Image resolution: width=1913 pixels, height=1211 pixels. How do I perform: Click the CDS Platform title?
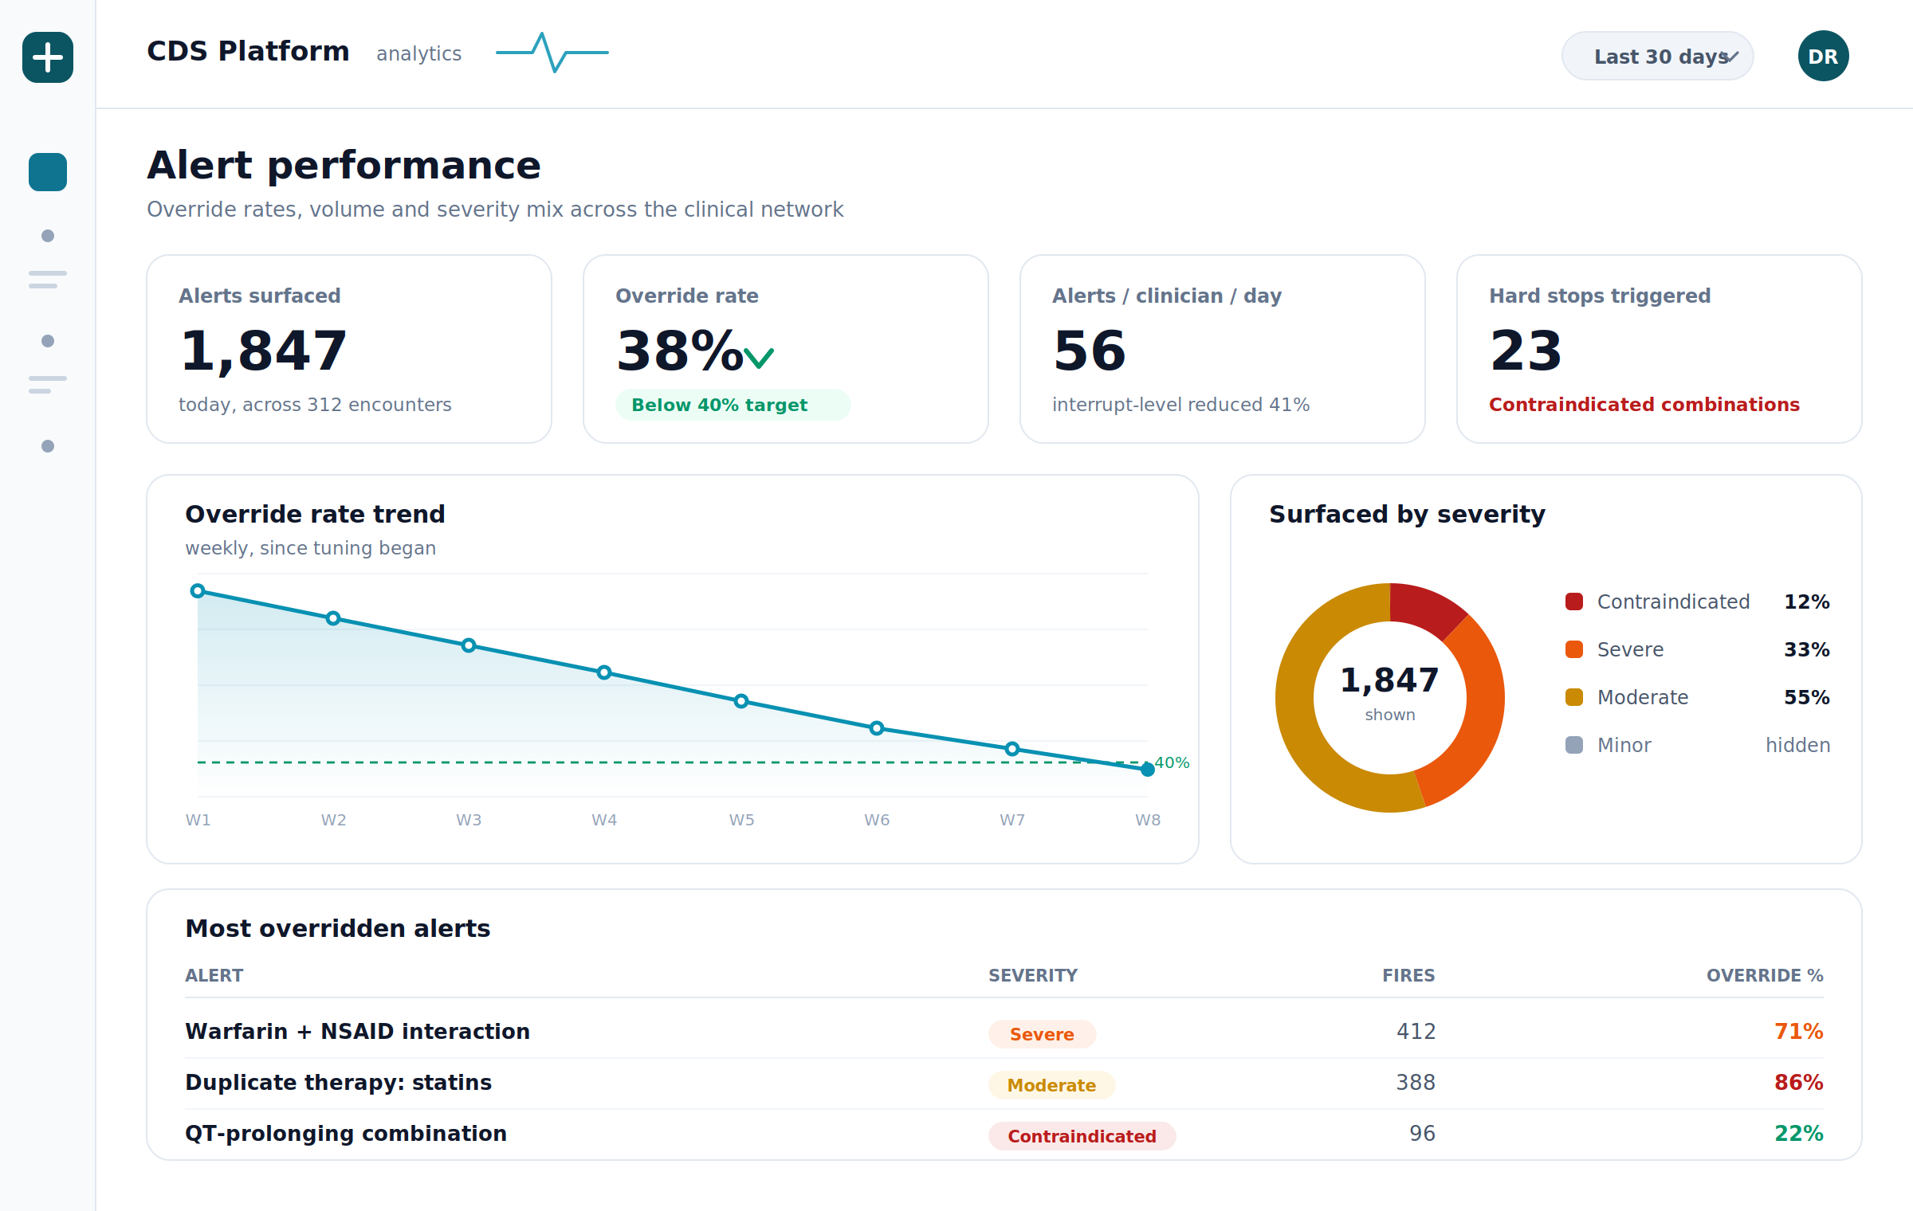(x=248, y=51)
